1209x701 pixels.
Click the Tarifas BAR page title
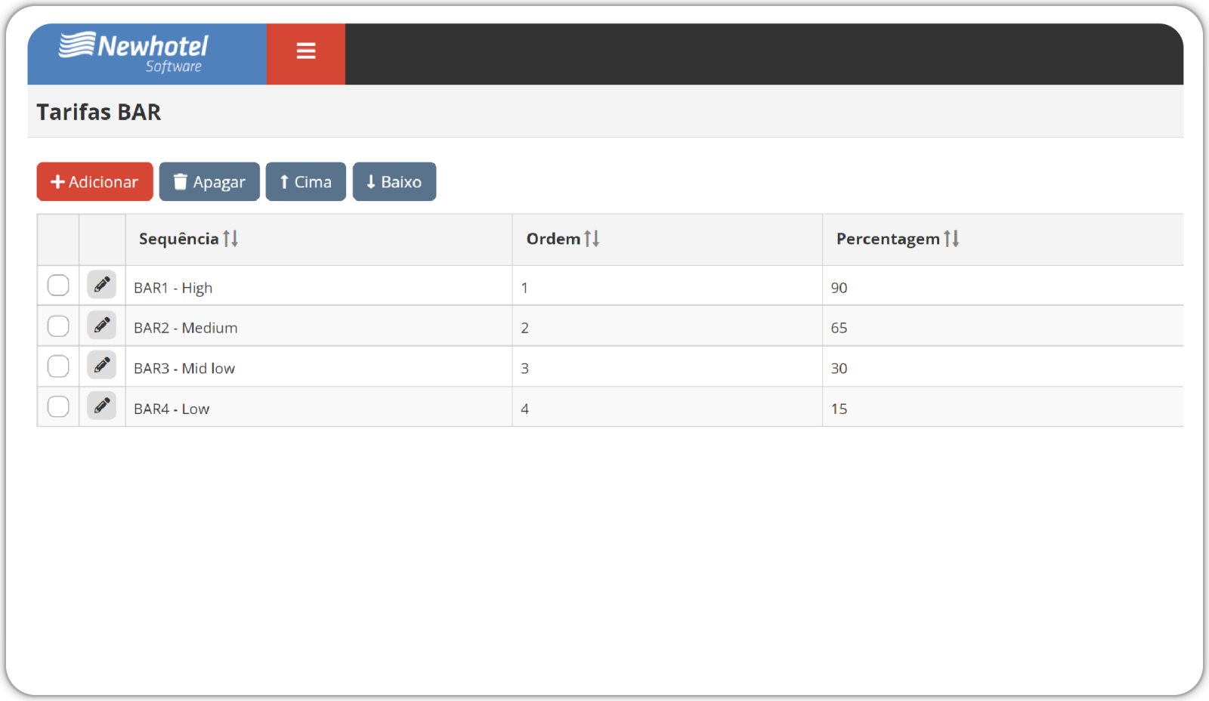(x=99, y=112)
